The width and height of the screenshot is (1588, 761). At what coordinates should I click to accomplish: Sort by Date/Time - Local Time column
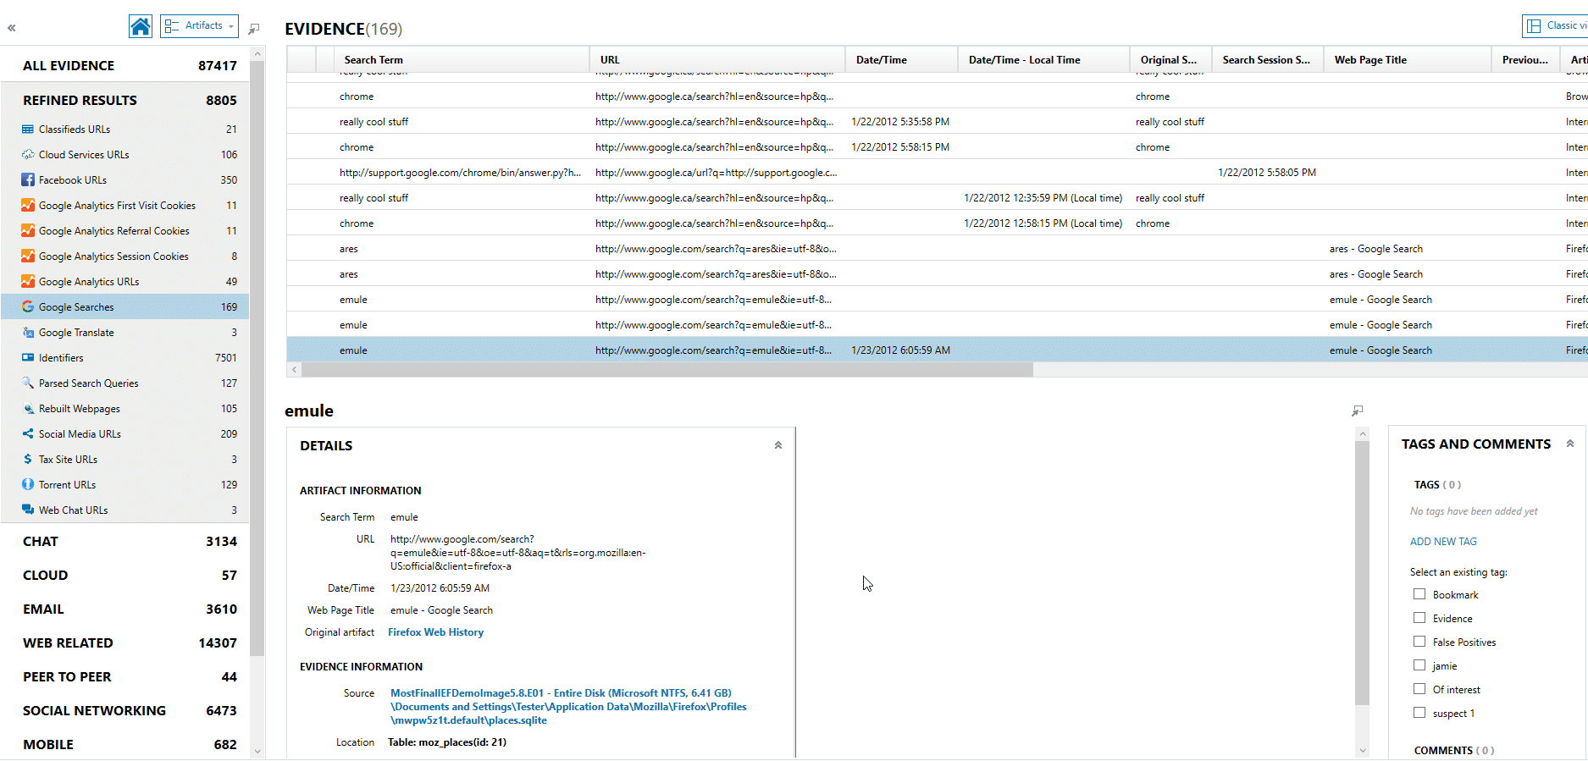1044,59
